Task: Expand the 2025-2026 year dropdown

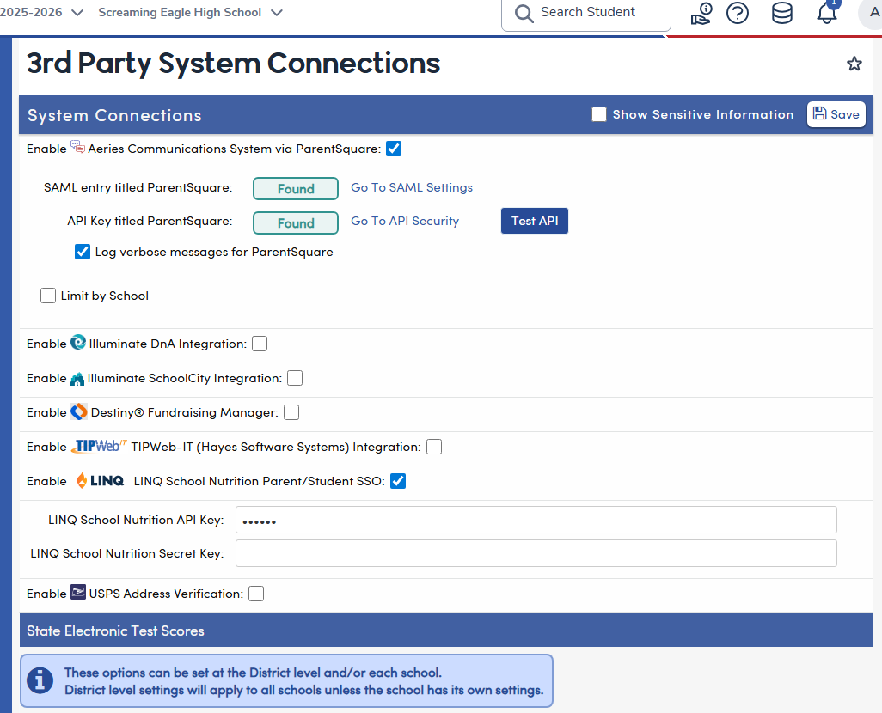Action: [x=42, y=12]
